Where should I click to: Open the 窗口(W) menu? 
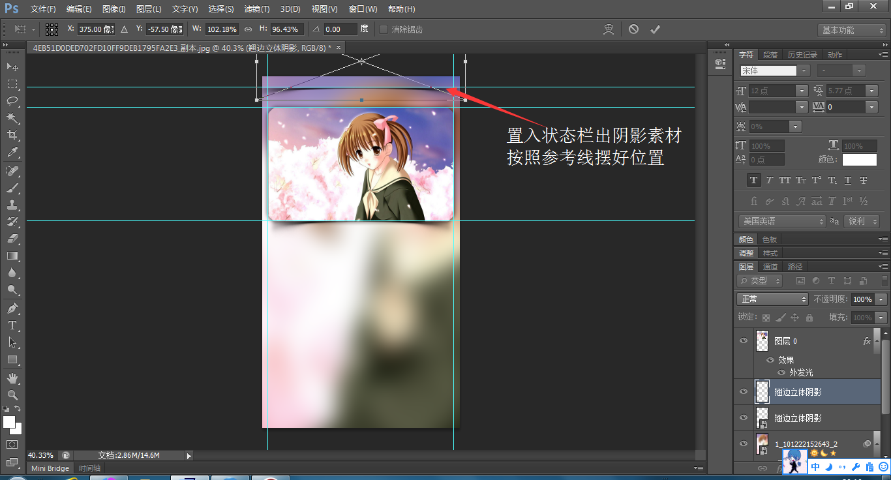363,9
